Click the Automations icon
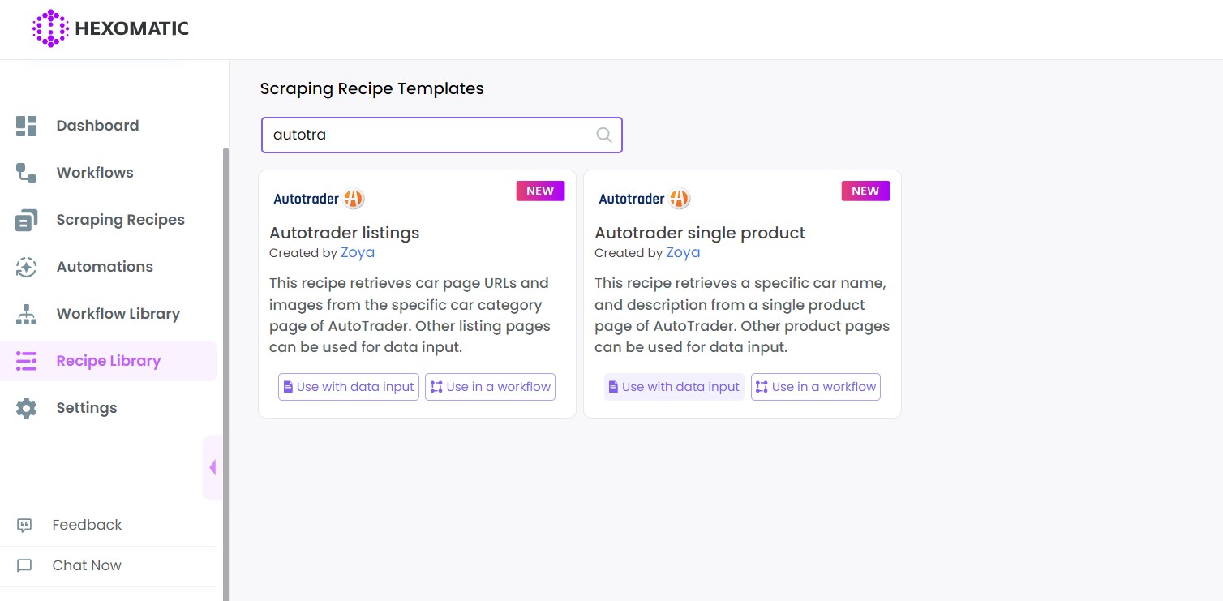Viewport: 1223px width, 601px height. [x=25, y=267]
